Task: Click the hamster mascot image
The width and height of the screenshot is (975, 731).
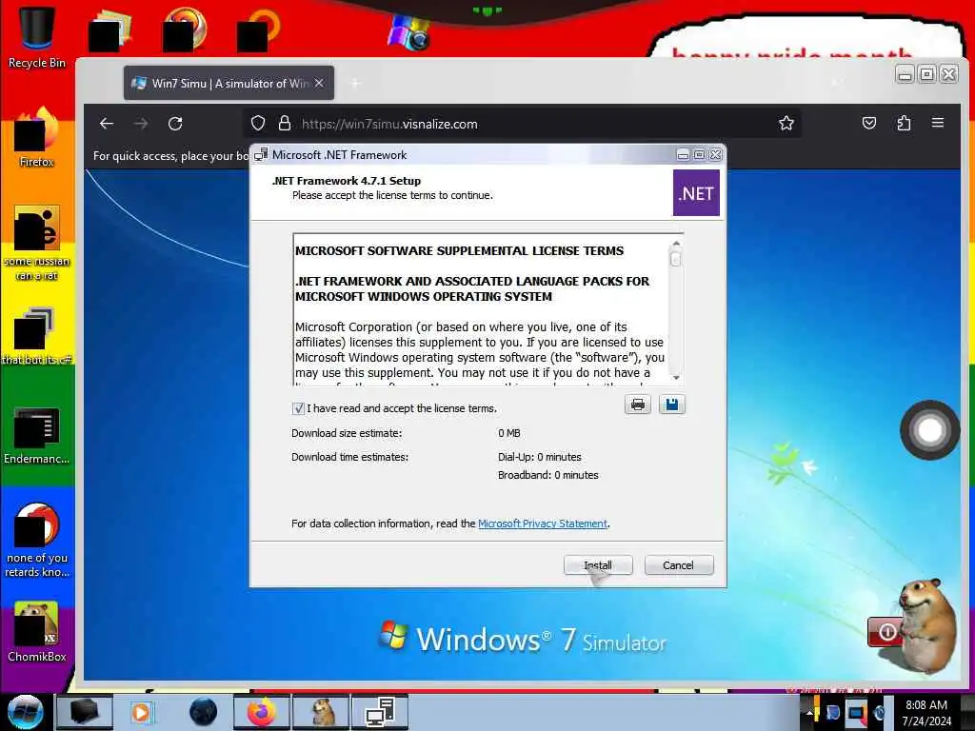Action: (926, 625)
